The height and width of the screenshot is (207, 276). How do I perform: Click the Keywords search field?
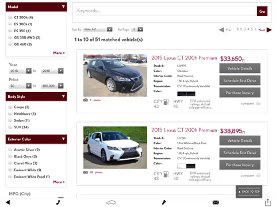166,11
